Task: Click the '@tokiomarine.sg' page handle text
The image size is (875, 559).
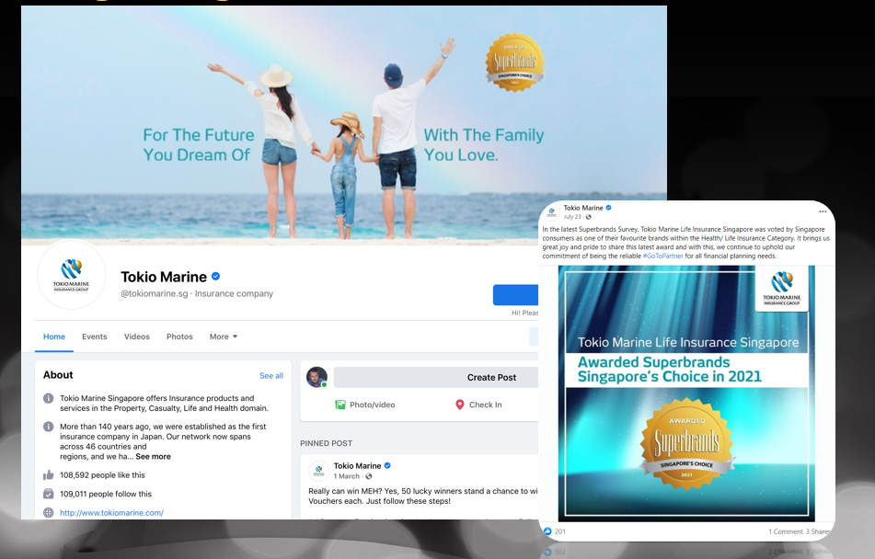Action: 155,293
